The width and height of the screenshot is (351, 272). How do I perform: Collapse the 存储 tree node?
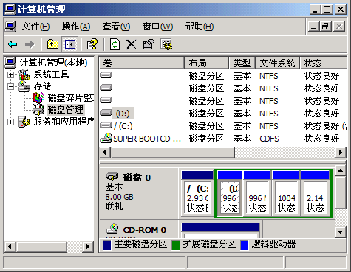pos(10,86)
